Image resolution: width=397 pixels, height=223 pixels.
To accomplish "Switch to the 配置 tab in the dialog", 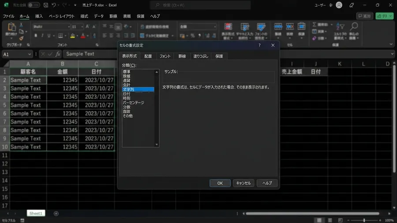I will pos(148,56).
